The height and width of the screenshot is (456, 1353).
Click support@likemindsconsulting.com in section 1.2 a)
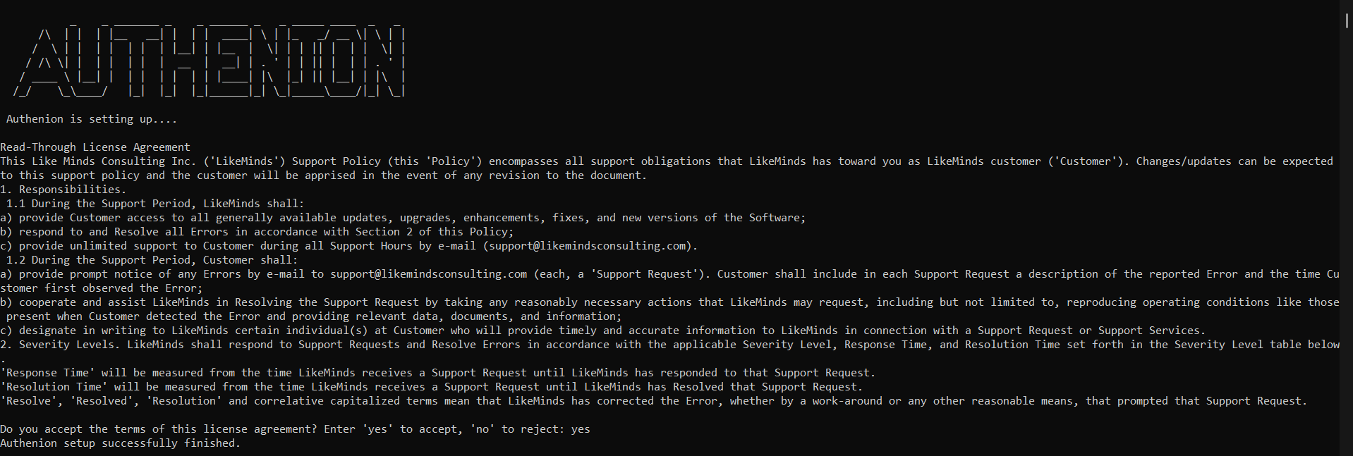[x=428, y=274]
